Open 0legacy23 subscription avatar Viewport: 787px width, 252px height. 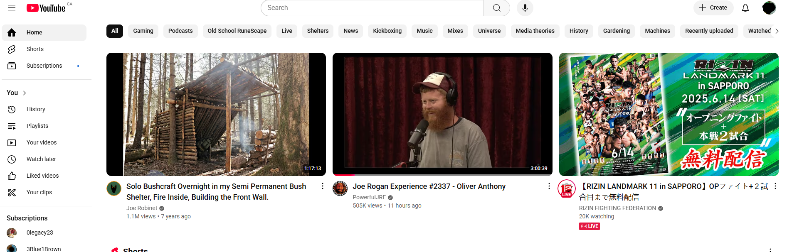(12, 232)
